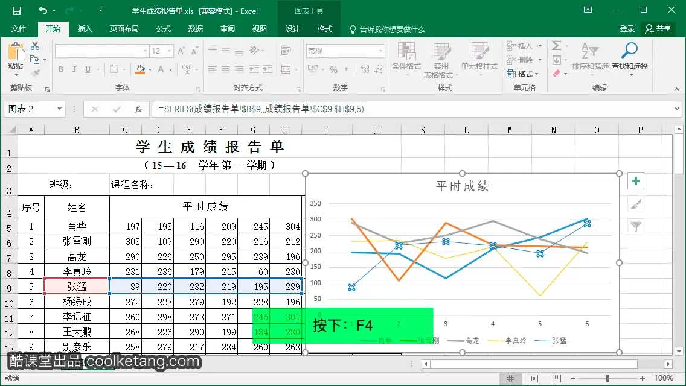Toggle Bold formatting
This screenshot has width=686, height=386.
click(x=61, y=69)
